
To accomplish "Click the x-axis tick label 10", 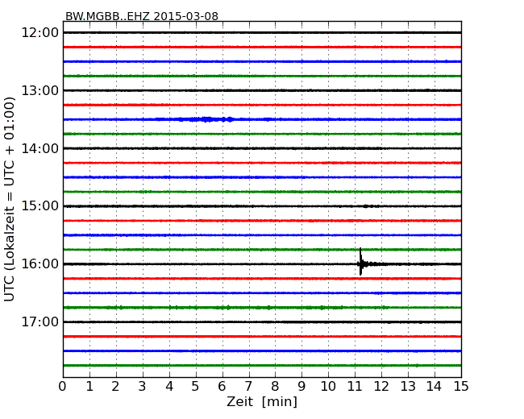I will (x=328, y=387).
